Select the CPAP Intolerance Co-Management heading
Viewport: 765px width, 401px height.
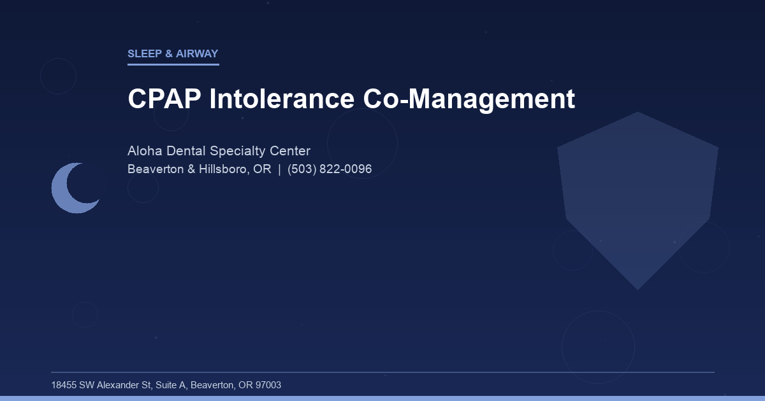[x=351, y=99]
